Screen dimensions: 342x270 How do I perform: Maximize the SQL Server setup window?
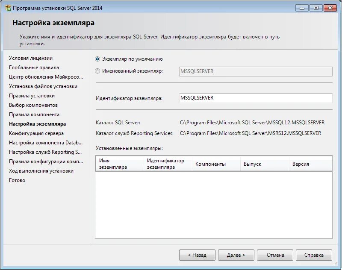click(x=316, y=8)
